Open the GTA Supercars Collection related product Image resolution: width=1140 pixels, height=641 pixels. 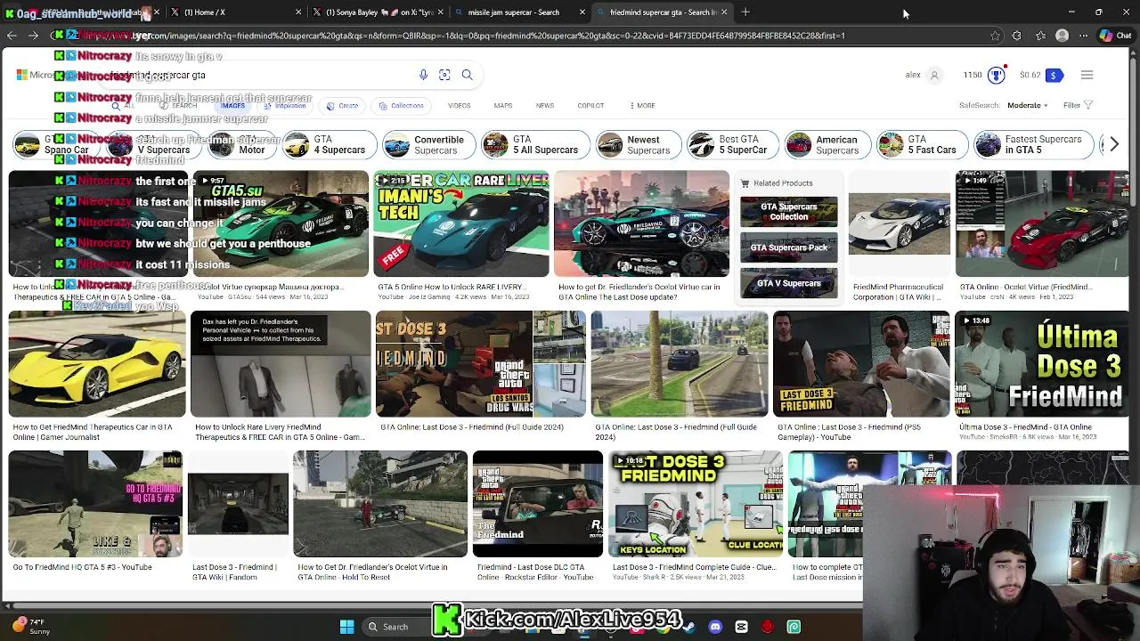coord(788,212)
